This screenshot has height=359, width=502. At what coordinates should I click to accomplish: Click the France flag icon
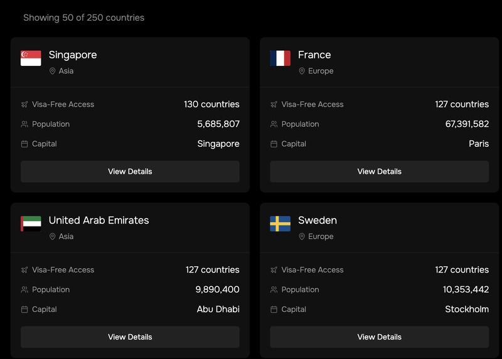coord(280,58)
